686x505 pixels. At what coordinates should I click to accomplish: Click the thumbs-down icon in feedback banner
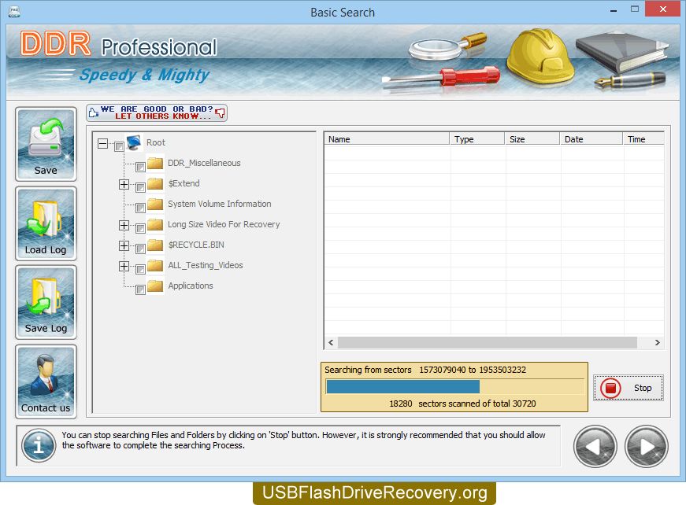221,112
